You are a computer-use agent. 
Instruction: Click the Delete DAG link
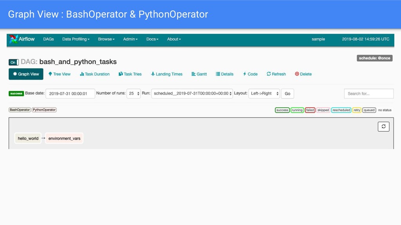click(303, 74)
